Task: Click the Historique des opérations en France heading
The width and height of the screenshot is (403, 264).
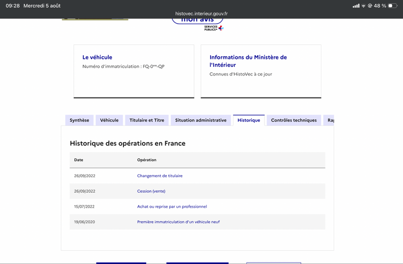Action: click(x=127, y=143)
